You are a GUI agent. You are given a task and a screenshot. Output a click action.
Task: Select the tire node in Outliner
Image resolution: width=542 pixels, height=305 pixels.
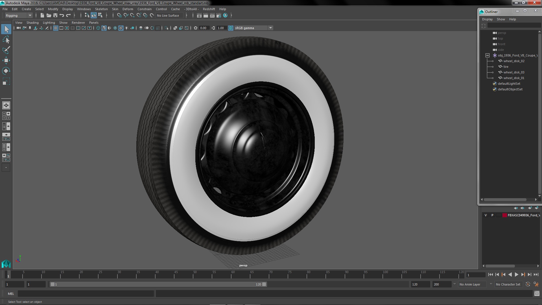pos(506,67)
